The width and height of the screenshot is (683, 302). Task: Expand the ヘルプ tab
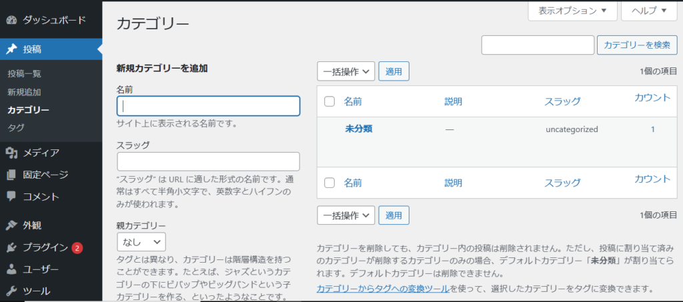(x=648, y=11)
